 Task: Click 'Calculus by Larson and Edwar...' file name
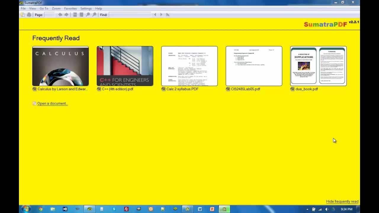(63, 89)
